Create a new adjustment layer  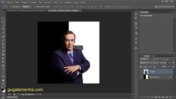(x=159, y=97)
